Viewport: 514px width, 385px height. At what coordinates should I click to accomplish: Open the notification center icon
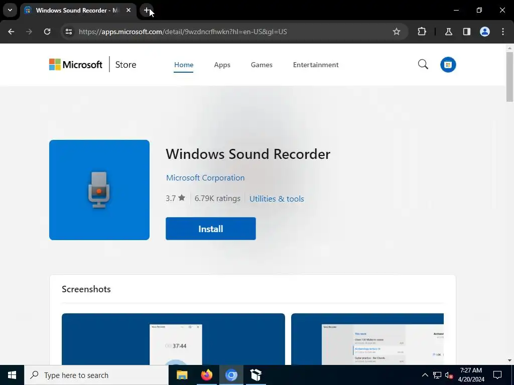point(497,375)
